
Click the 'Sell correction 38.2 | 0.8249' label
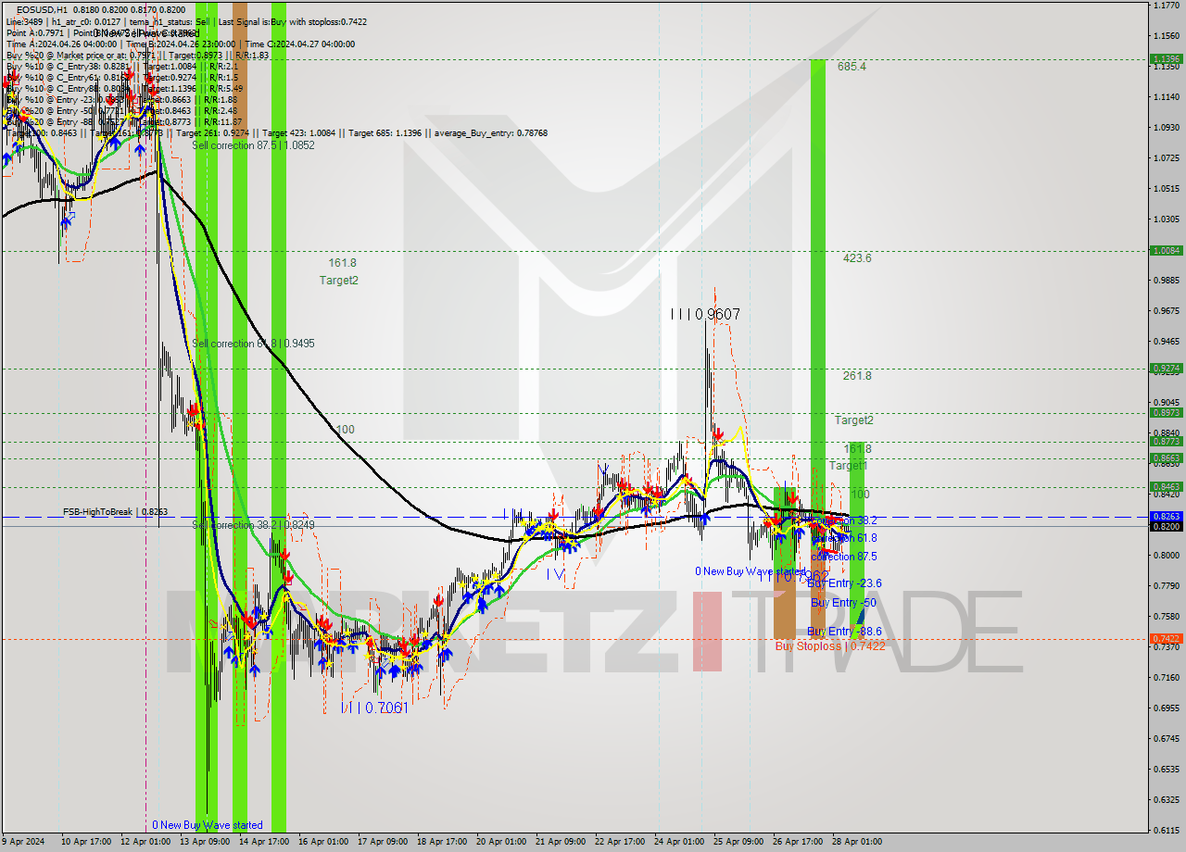(x=253, y=525)
